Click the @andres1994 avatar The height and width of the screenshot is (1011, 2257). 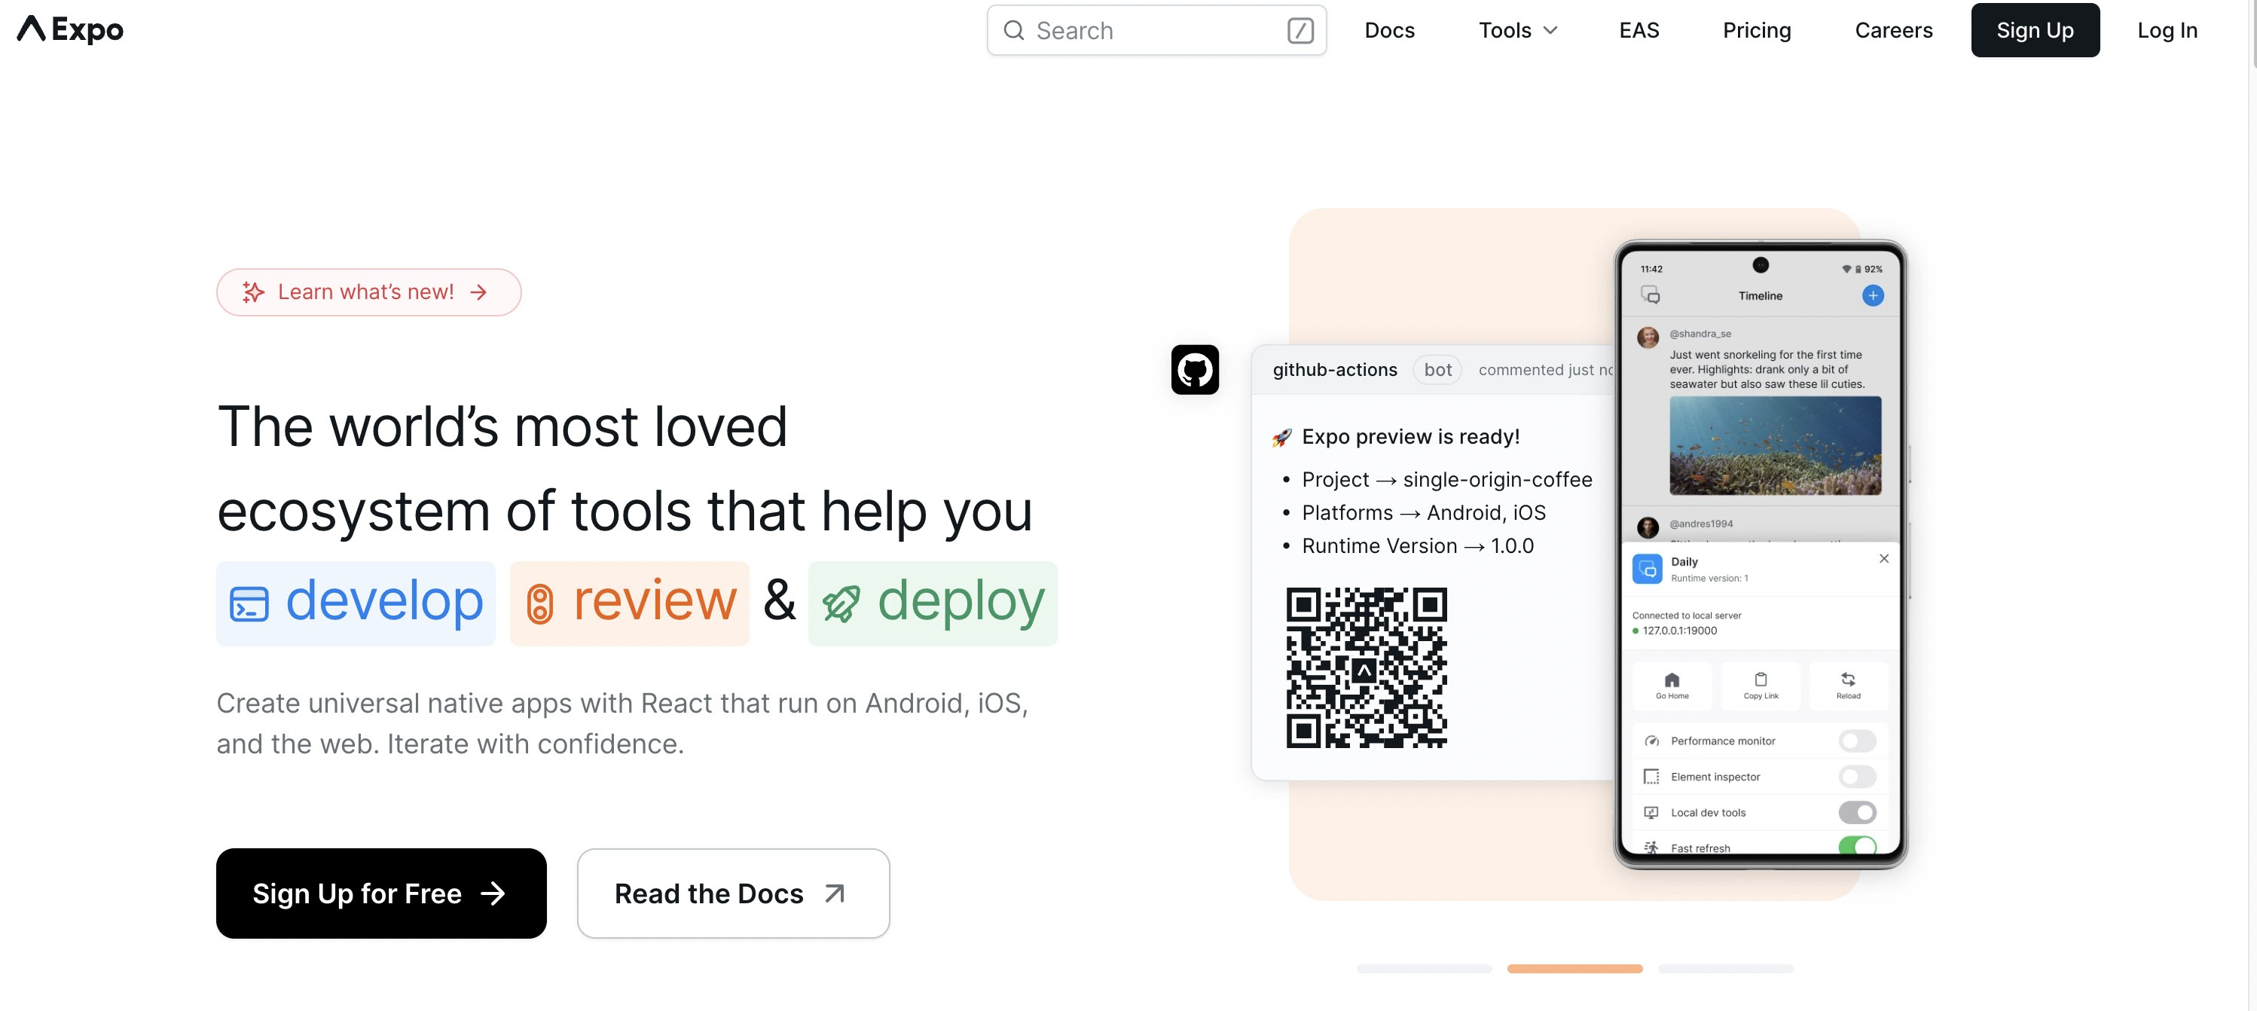(1648, 527)
